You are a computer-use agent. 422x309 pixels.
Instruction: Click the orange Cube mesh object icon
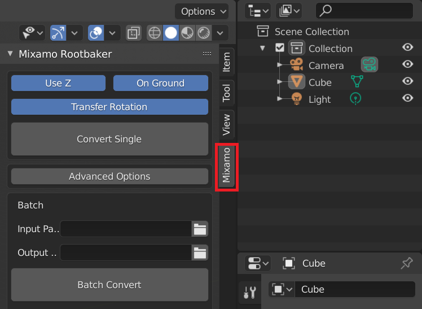297,81
